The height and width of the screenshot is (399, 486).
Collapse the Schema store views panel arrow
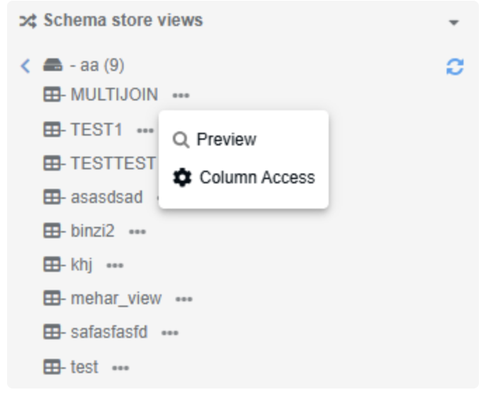(x=454, y=22)
